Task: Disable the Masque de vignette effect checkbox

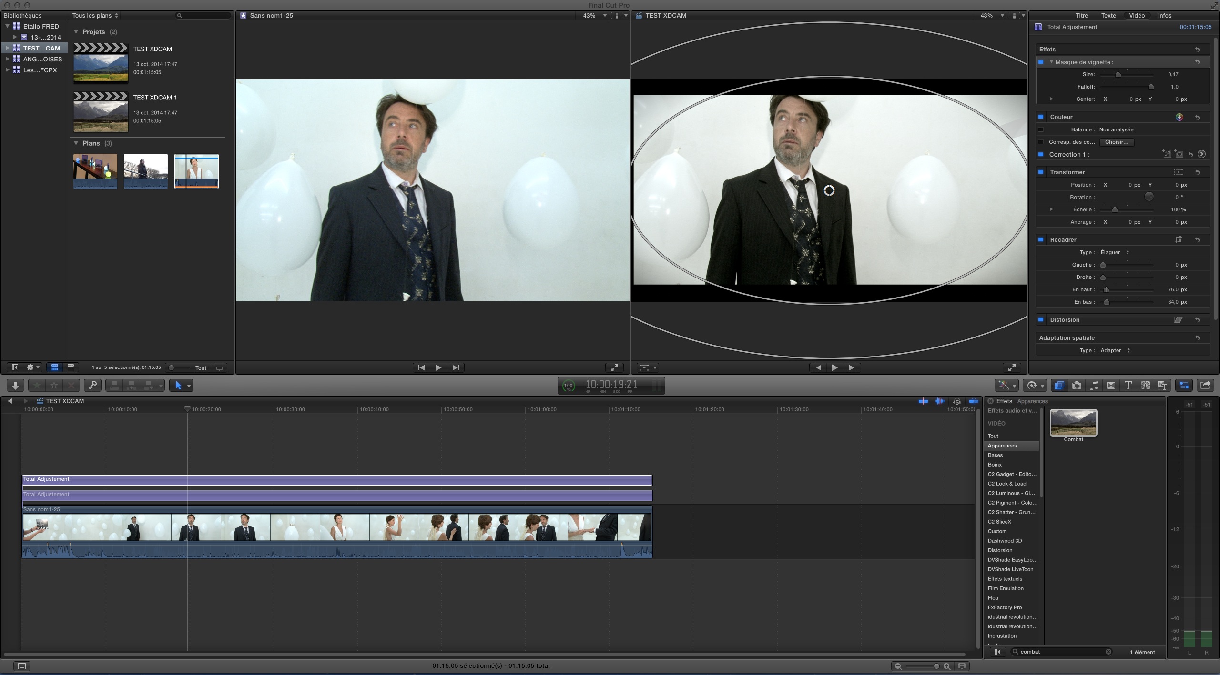Action: click(1041, 62)
